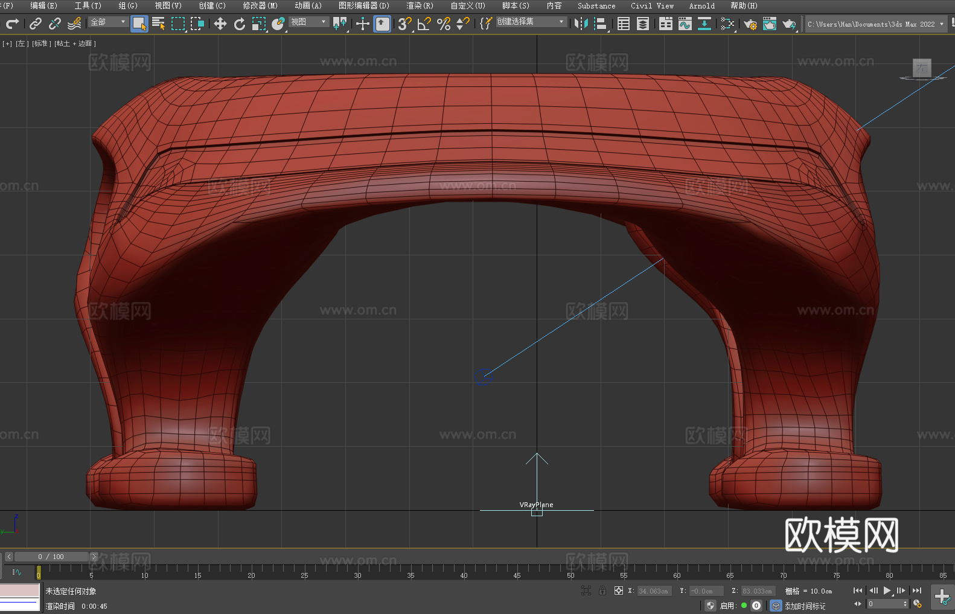The image size is (955, 614).
Task: Toggle keyboard shortcut override button
Action: click(382, 24)
